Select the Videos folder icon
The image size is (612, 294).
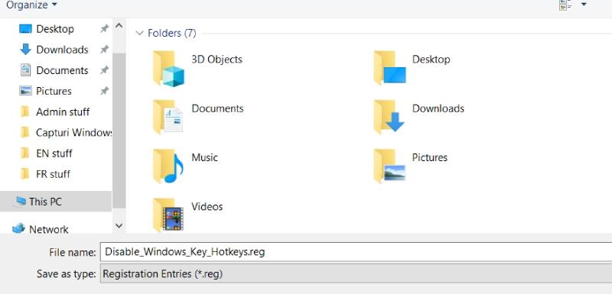pyautogui.click(x=168, y=215)
